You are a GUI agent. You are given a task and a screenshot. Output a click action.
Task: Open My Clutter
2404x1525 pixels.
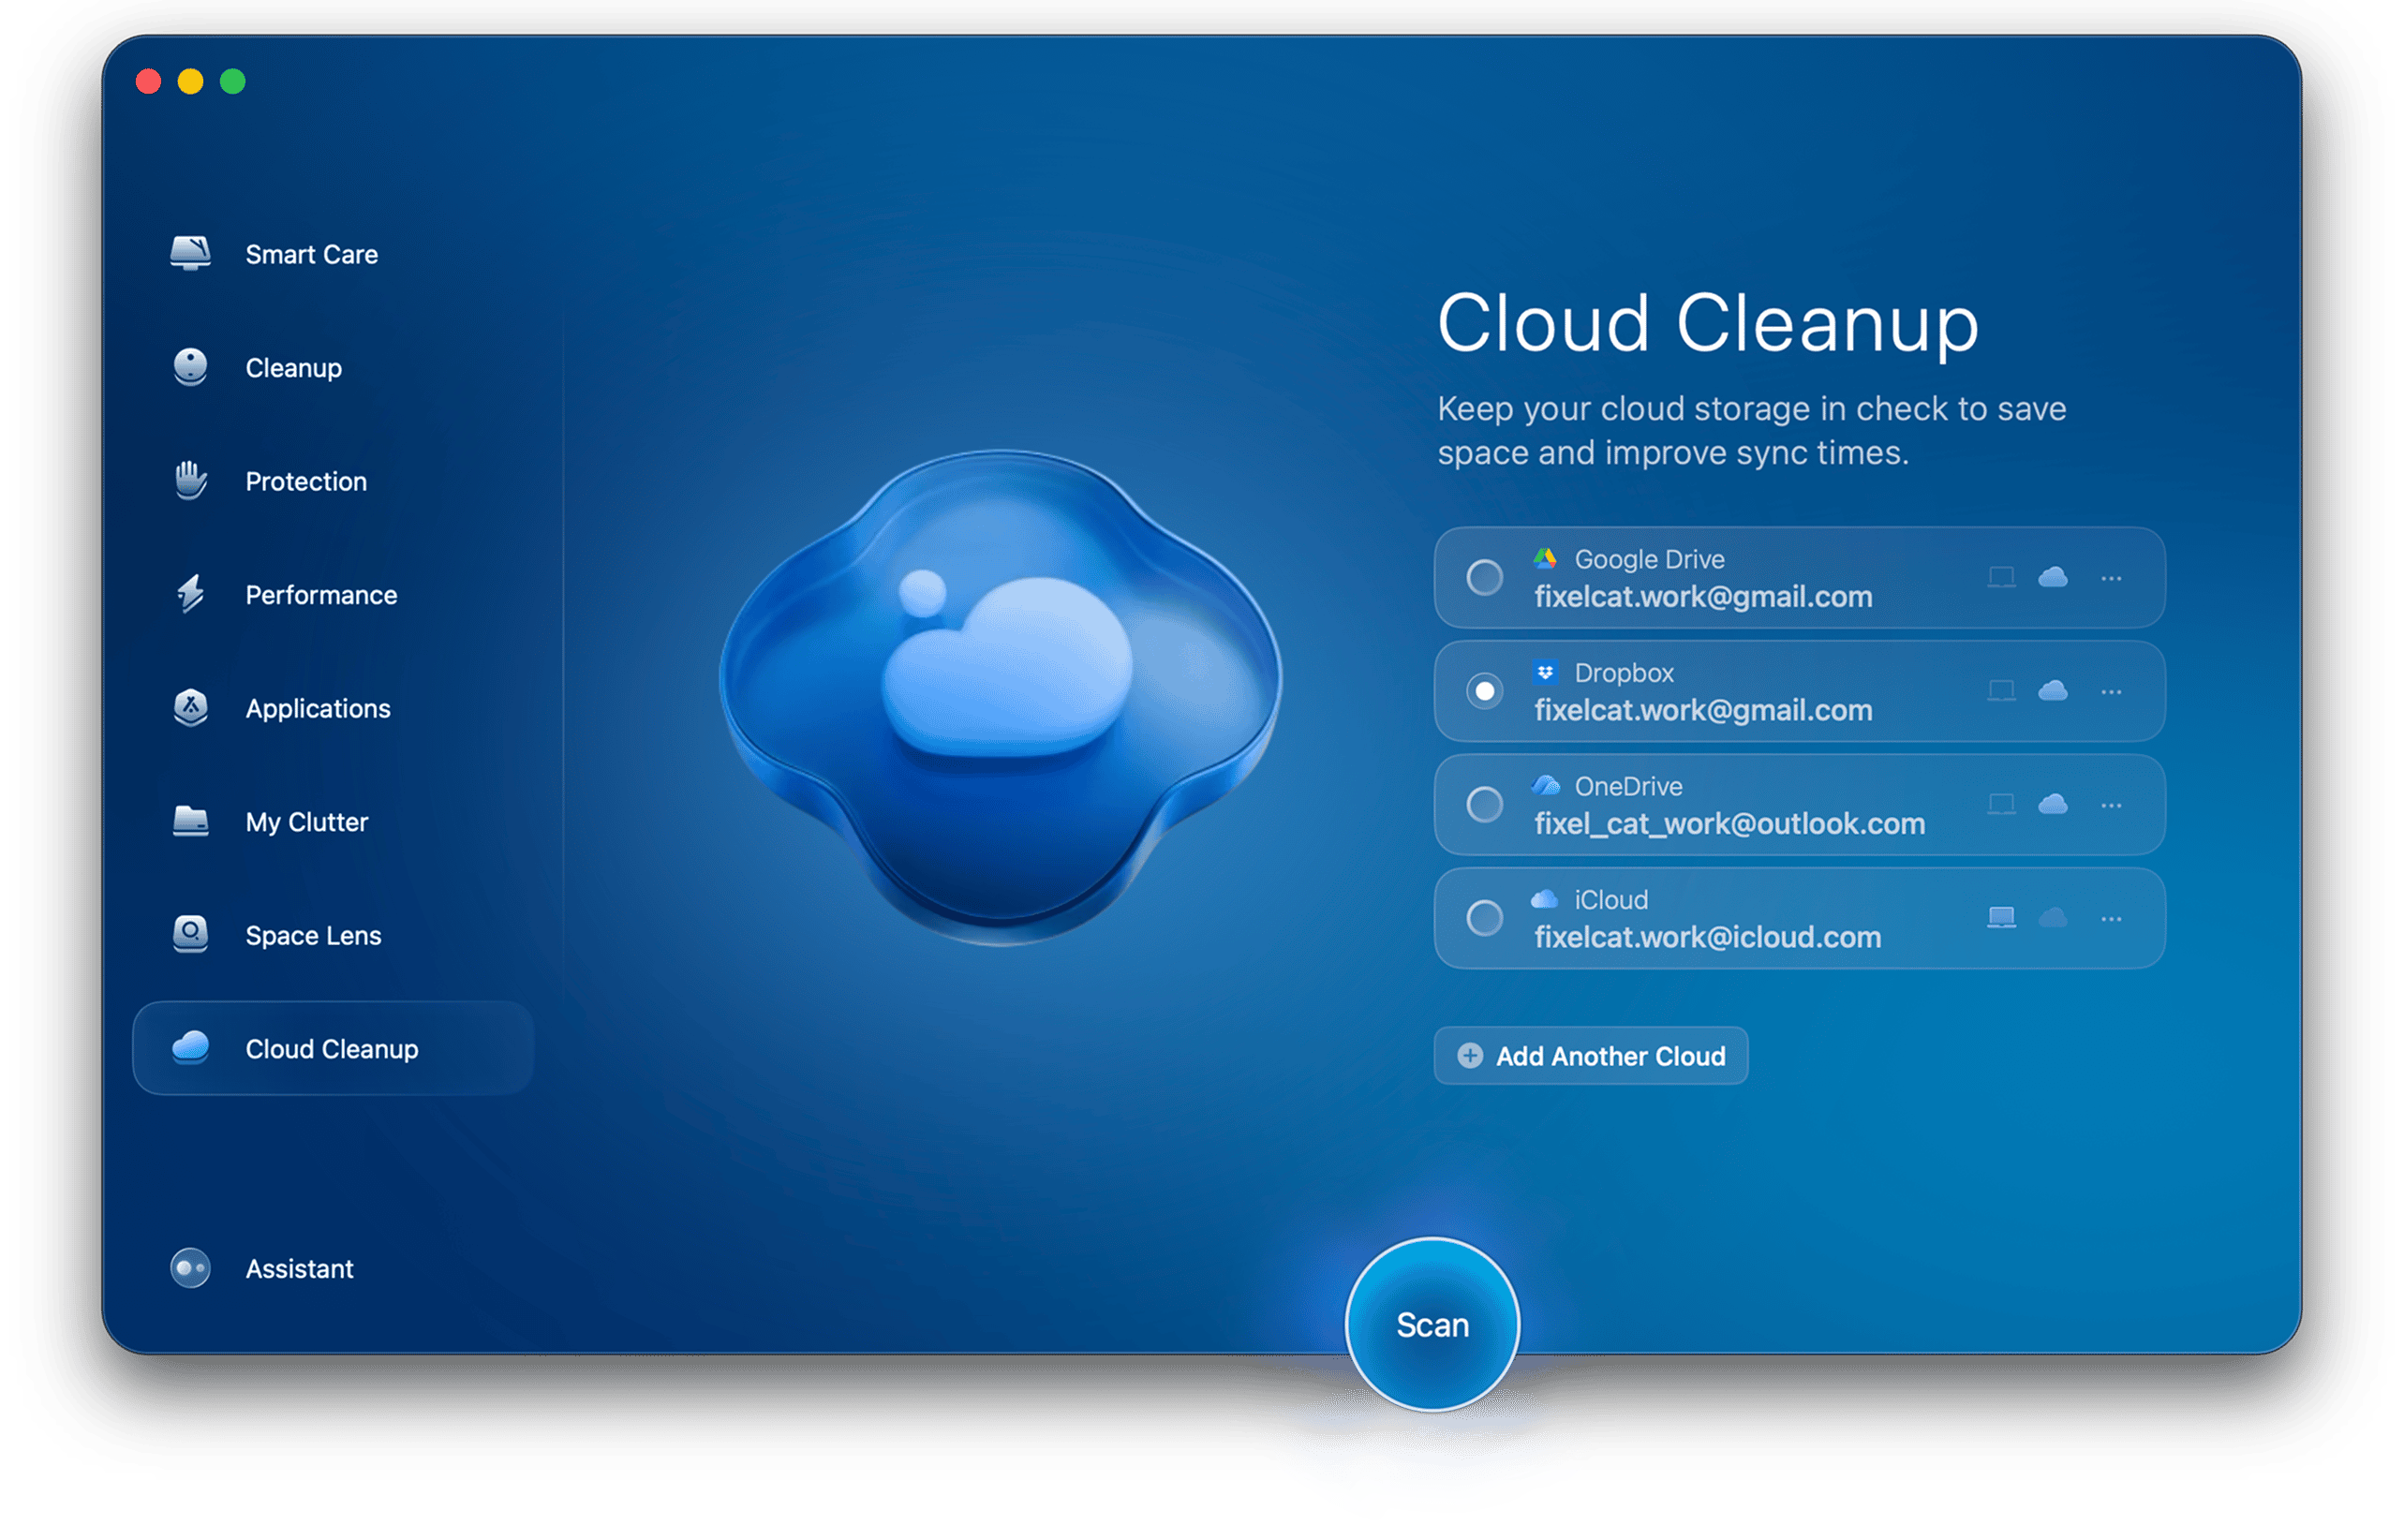coord(306,822)
